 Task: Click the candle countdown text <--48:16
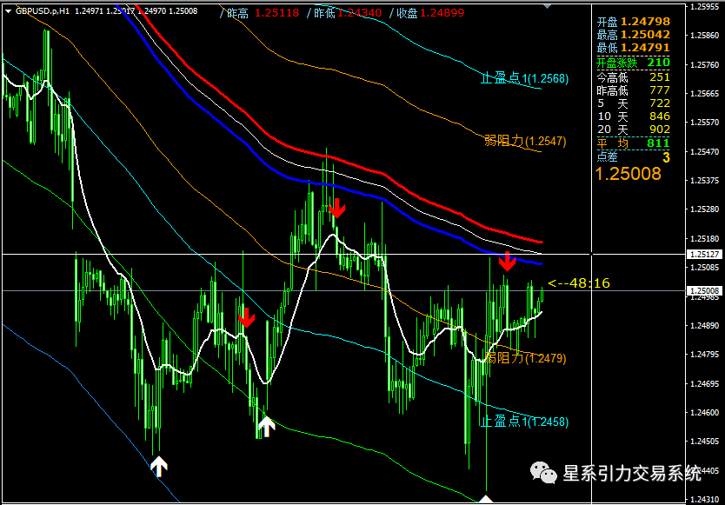[x=578, y=283]
